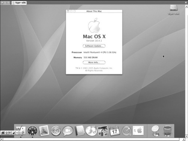Launch QuickTime Player from the Dock
This screenshot has height=141, width=188.
(126, 131)
